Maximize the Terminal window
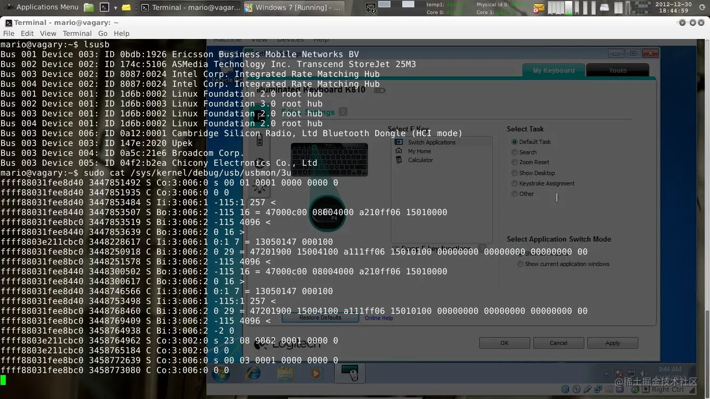Viewport: 710px width, 399px height. click(693, 23)
